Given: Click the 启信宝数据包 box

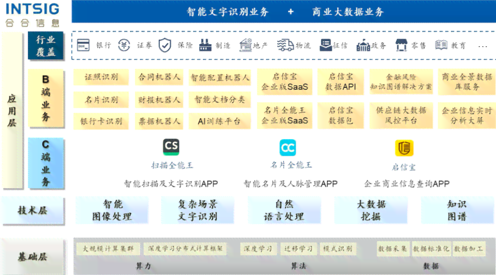Looking at the screenshot, I should click(x=341, y=116).
